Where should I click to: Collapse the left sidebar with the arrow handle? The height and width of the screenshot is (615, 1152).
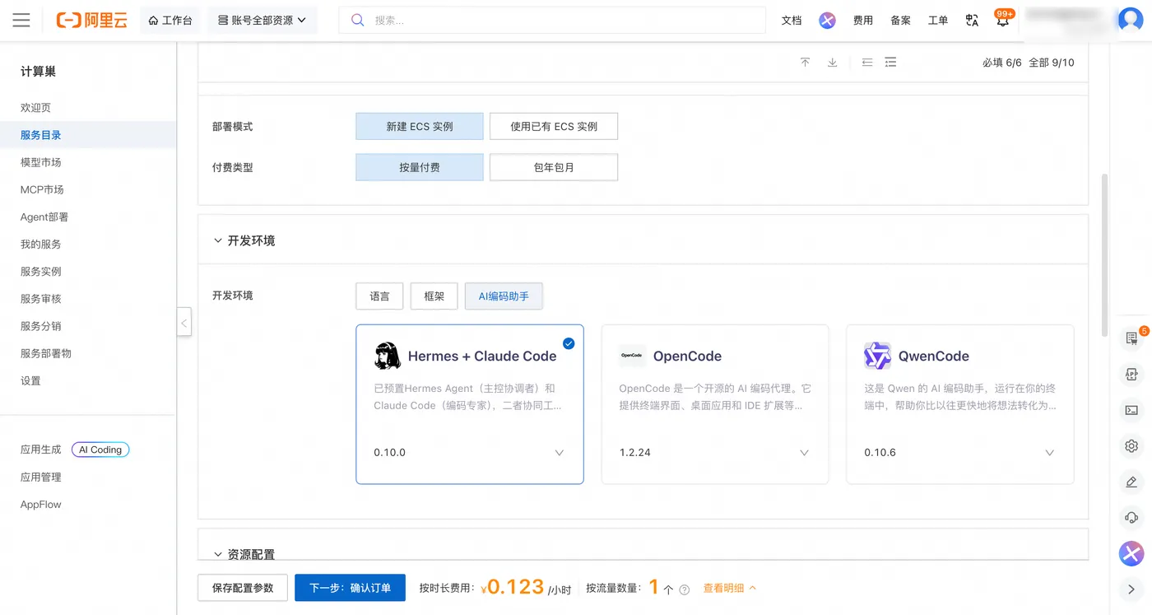[184, 323]
